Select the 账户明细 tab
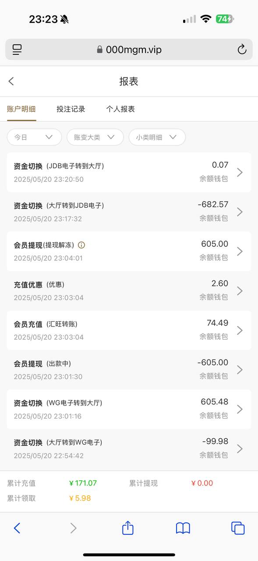258x561 pixels. (x=21, y=109)
